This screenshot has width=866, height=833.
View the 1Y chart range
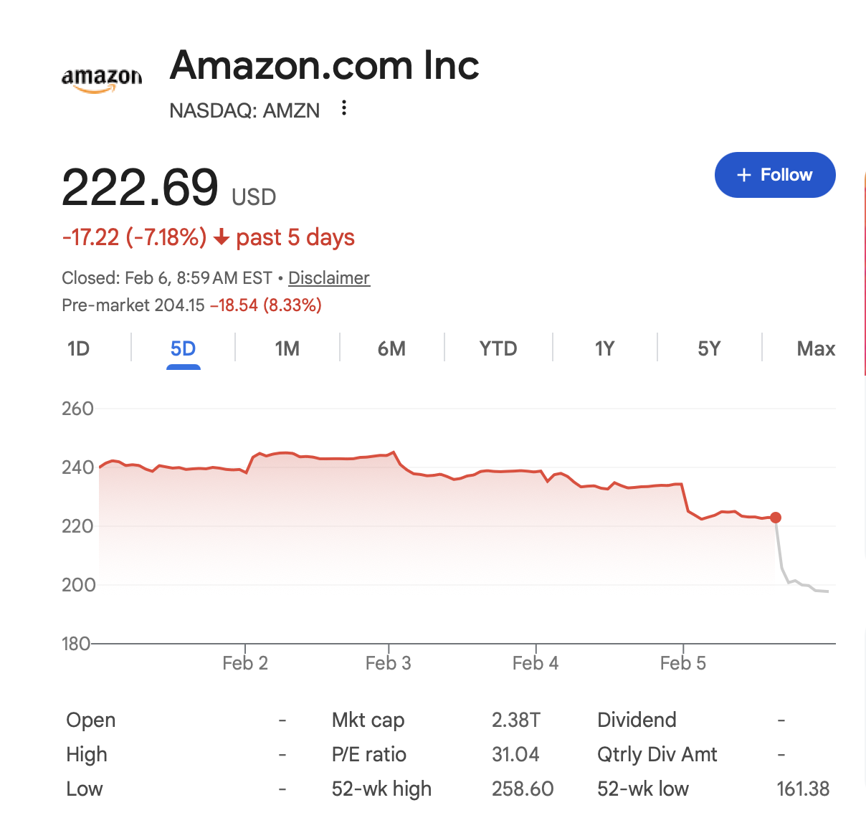(604, 349)
